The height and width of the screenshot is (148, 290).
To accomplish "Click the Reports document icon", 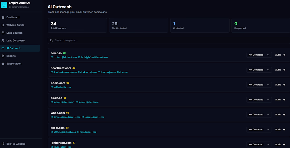I will pyautogui.click(x=3, y=56).
